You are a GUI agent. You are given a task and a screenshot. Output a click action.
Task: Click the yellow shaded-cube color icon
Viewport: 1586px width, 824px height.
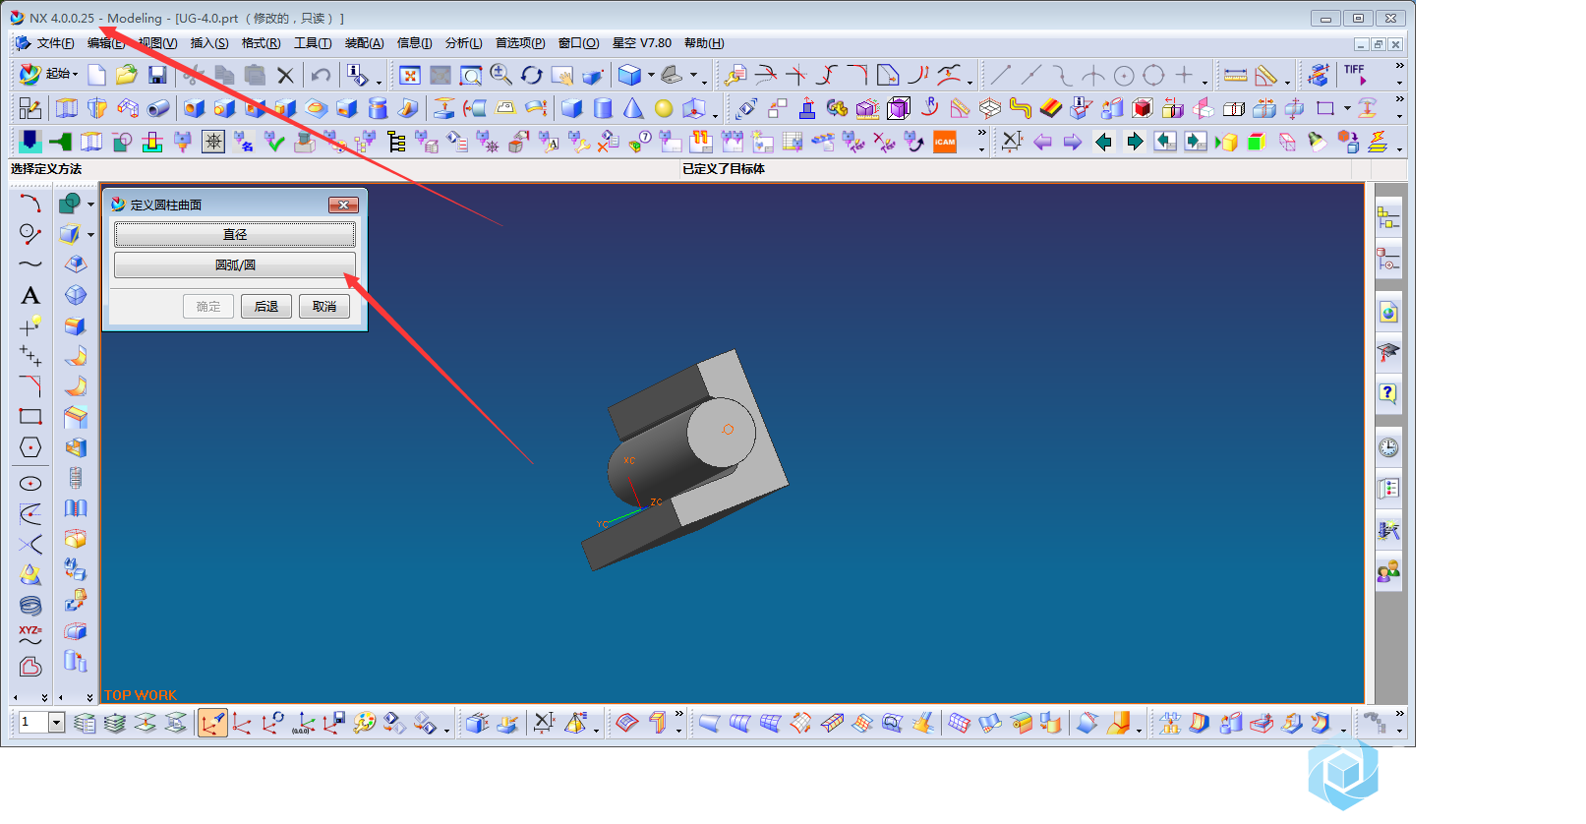1225,142
